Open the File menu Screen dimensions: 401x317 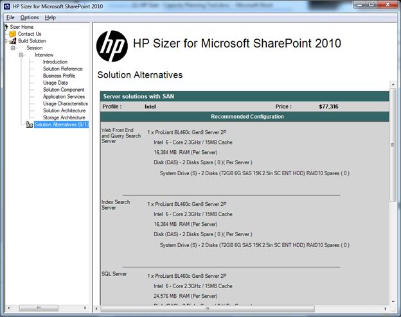pyautogui.click(x=10, y=17)
